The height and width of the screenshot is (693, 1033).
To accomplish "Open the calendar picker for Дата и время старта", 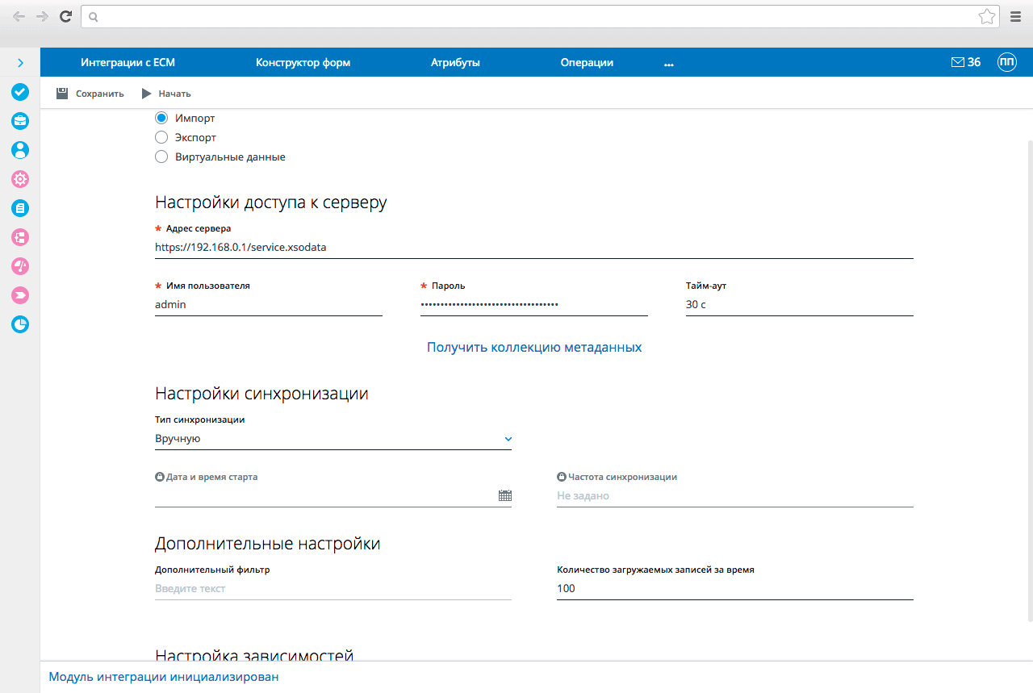I will (505, 495).
